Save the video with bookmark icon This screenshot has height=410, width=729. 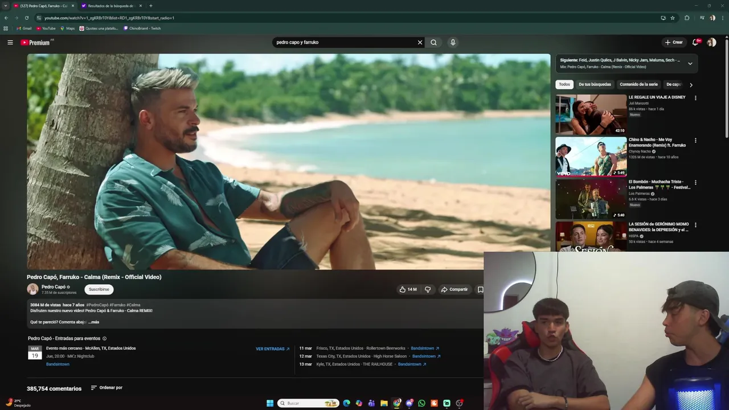pos(480,289)
